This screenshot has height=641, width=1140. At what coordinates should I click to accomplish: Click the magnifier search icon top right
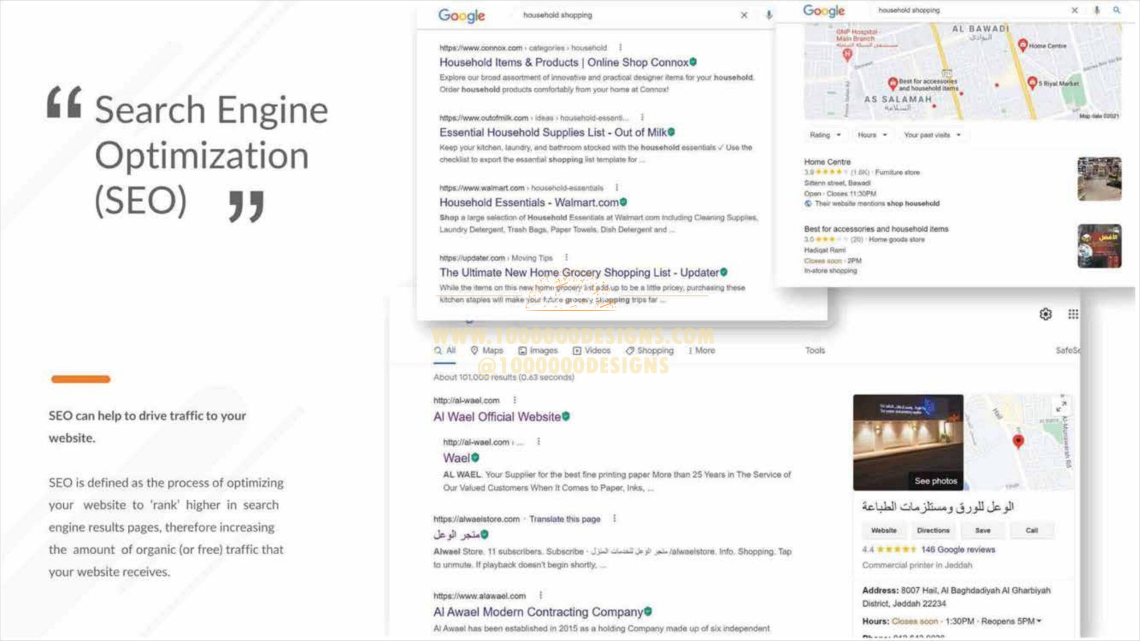pyautogui.click(x=1116, y=10)
